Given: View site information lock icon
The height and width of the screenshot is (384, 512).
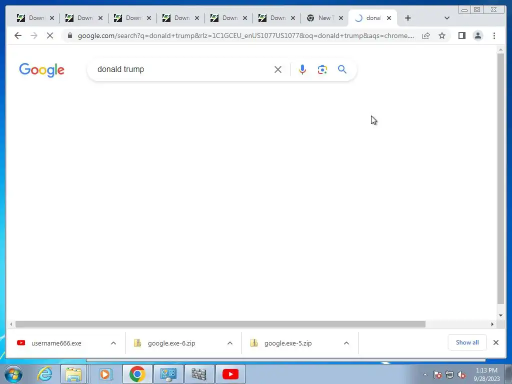Looking at the screenshot, I should 69,35.
